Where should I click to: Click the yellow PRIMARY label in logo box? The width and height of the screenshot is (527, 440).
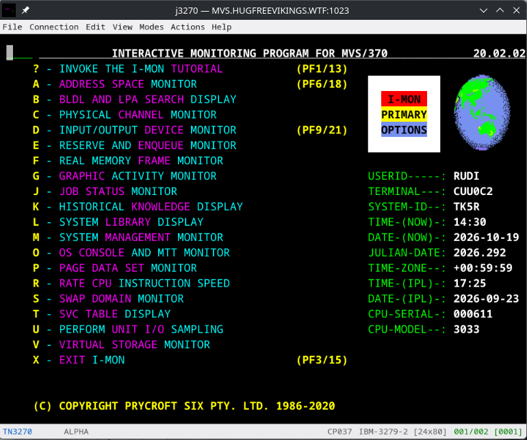[404, 115]
